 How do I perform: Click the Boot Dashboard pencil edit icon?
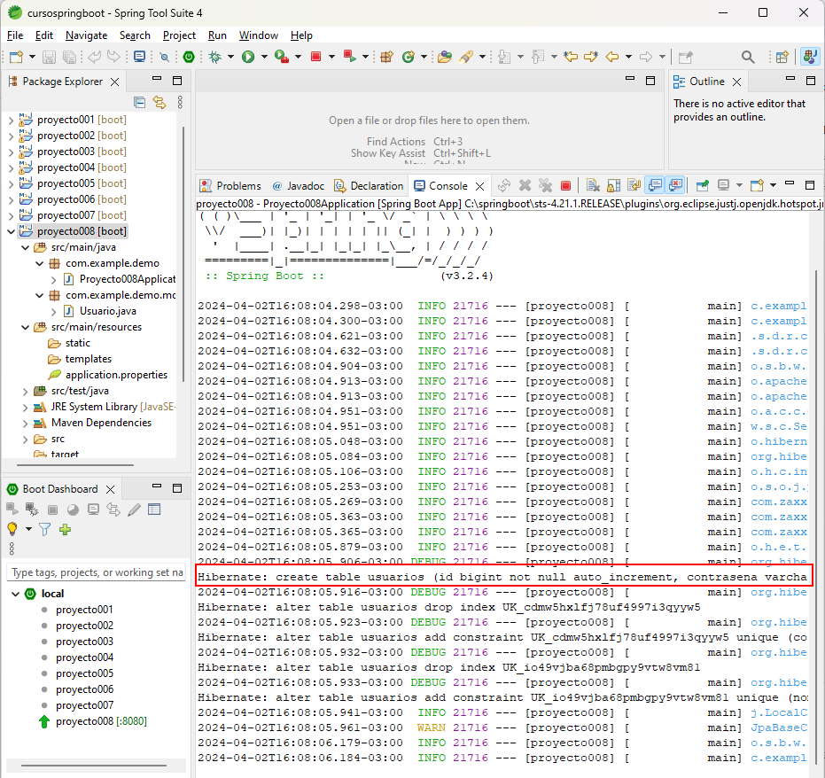(134, 510)
